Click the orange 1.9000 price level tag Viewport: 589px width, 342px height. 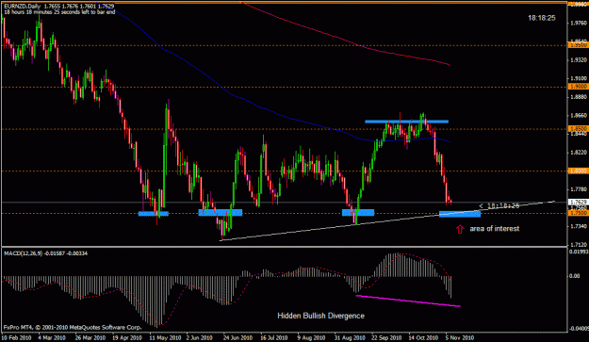(579, 87)
